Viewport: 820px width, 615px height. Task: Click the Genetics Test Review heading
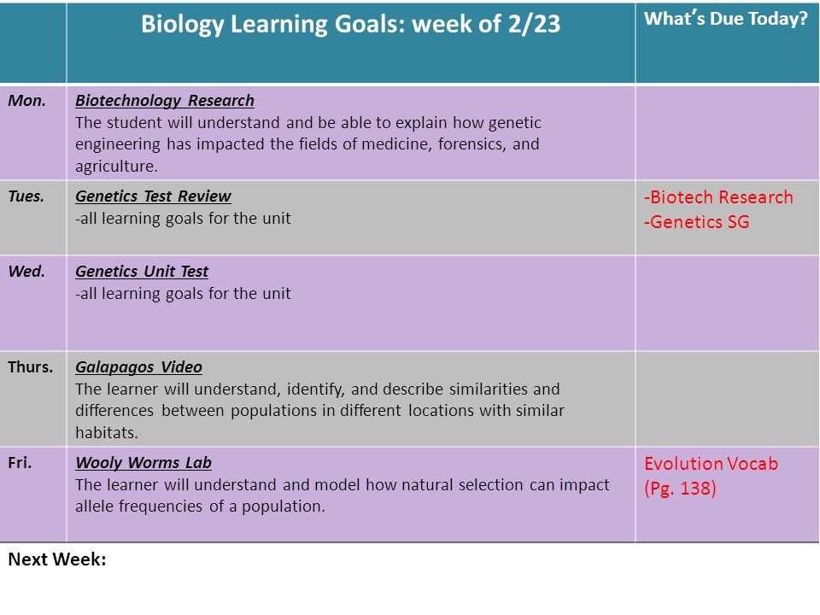(153, 196)
